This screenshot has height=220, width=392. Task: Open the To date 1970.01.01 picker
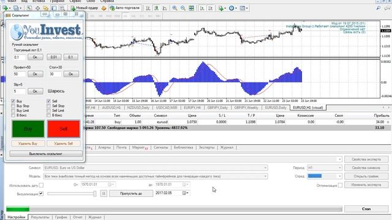[x=172, y=185]
